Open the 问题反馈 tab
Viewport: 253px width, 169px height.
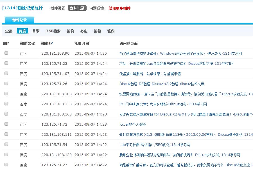(x=96, y=8)
